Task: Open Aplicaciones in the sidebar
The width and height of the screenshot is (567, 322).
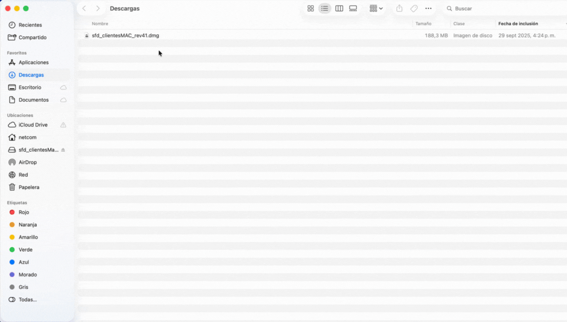Action: [x=33, y=62]
